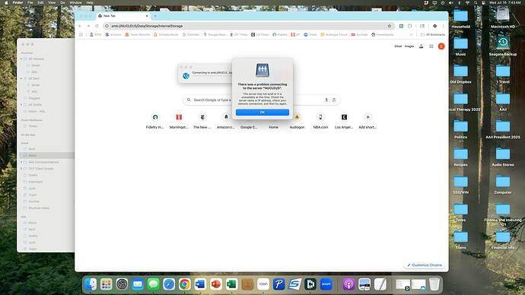The image size is (525, 295).
Task: Open Microsoft Word from the Dock
Action: pos(200,284)
